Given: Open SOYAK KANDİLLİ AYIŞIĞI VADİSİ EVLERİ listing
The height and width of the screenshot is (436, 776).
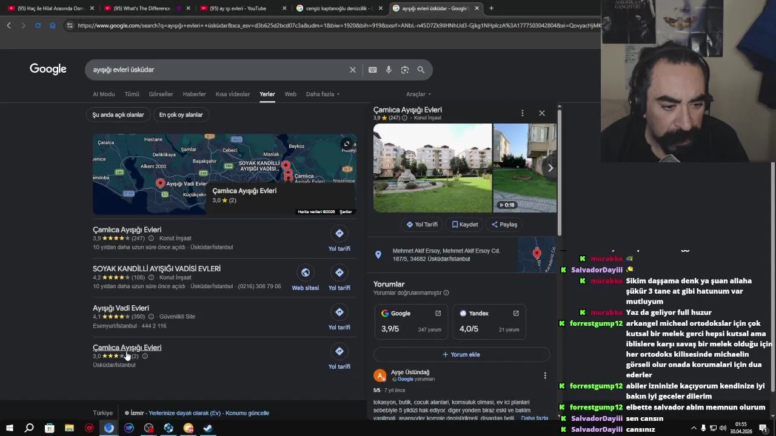Looking at the screenshot, I should click(x=156, y=269).
